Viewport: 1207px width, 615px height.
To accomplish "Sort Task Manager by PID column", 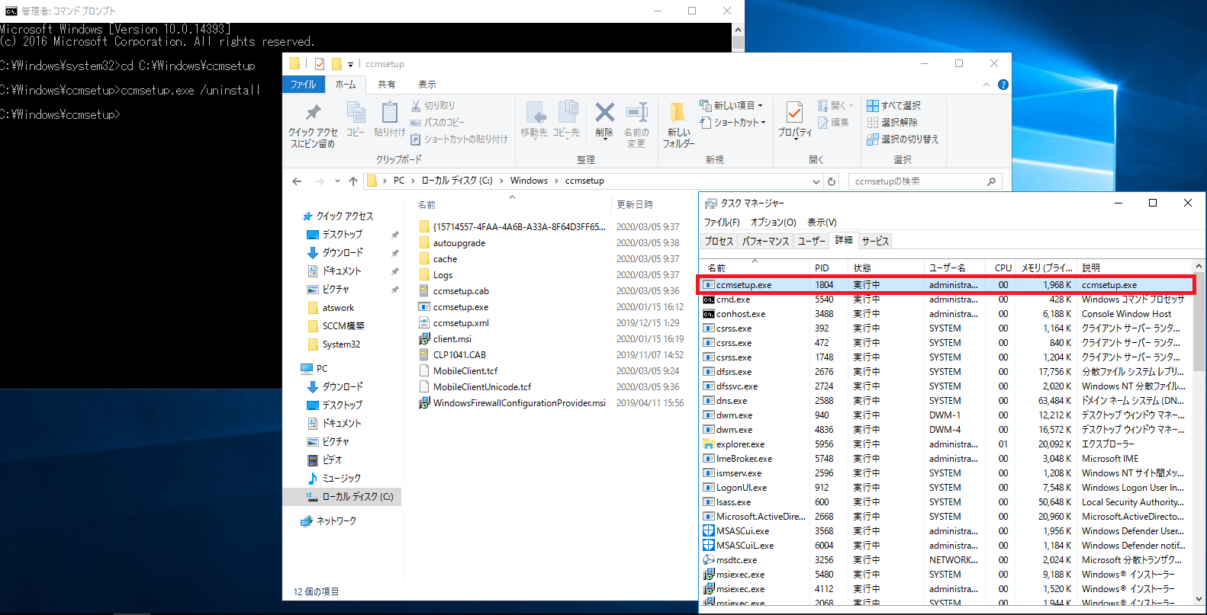I will [829, 267].
